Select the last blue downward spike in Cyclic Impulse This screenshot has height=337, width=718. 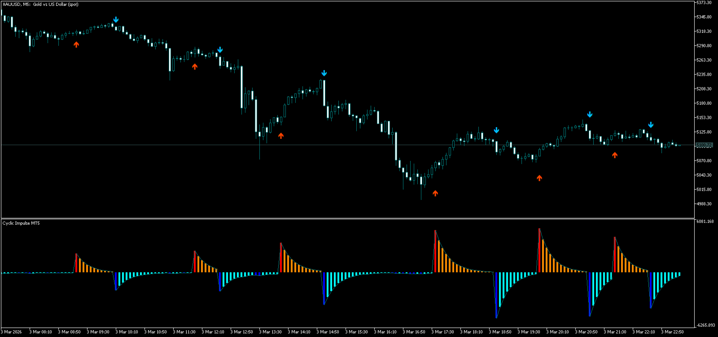(x=651, y=290)
